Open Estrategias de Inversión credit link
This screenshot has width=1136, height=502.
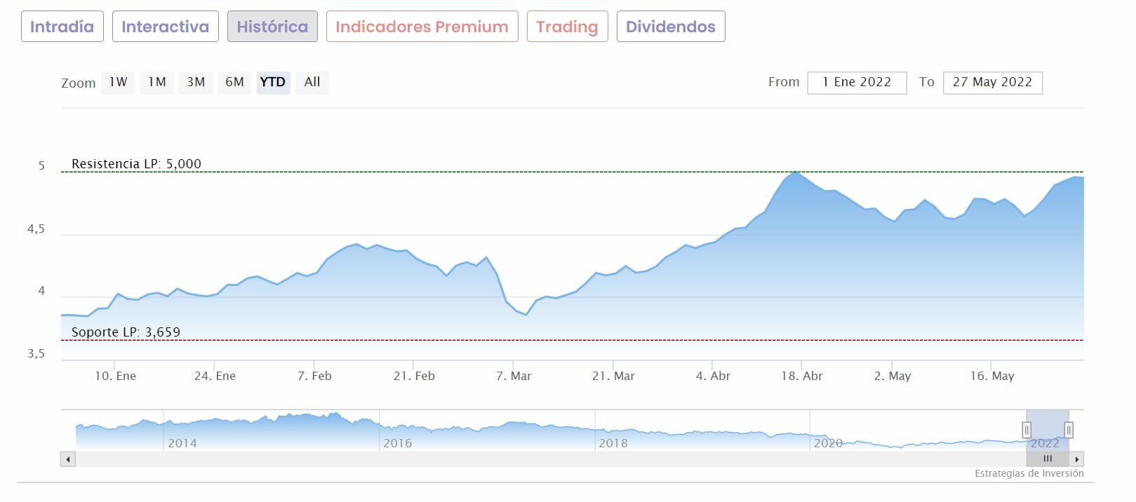[1029, 474]
